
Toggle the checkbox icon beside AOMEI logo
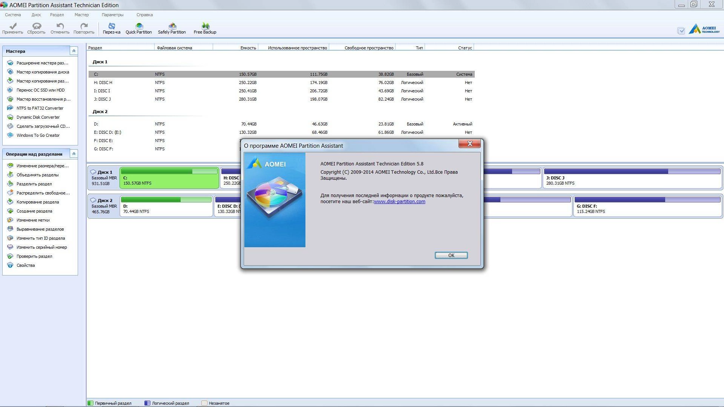coord(681,31)
